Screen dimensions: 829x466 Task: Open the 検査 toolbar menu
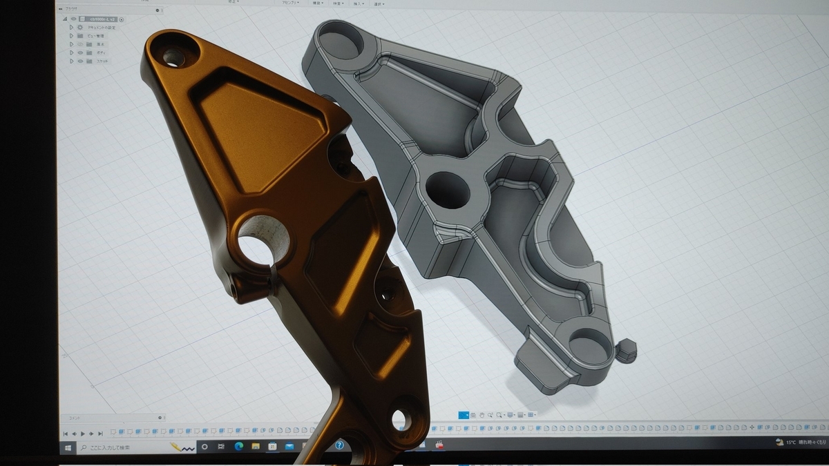[x=339, y=3]
